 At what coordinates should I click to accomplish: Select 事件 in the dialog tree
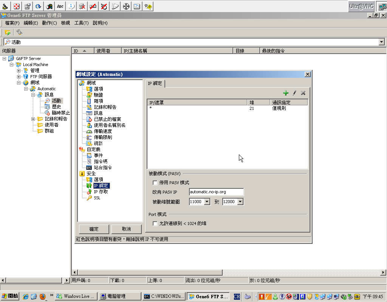coord(98,155)
